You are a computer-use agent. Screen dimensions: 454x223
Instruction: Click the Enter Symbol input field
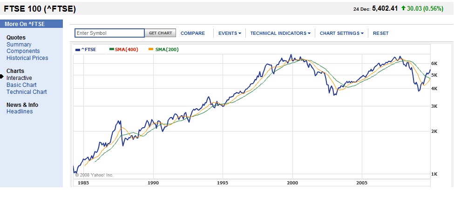[109, 33]
